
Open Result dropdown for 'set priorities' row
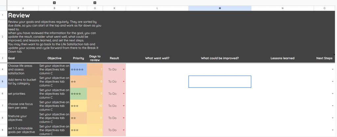point(124,94)
